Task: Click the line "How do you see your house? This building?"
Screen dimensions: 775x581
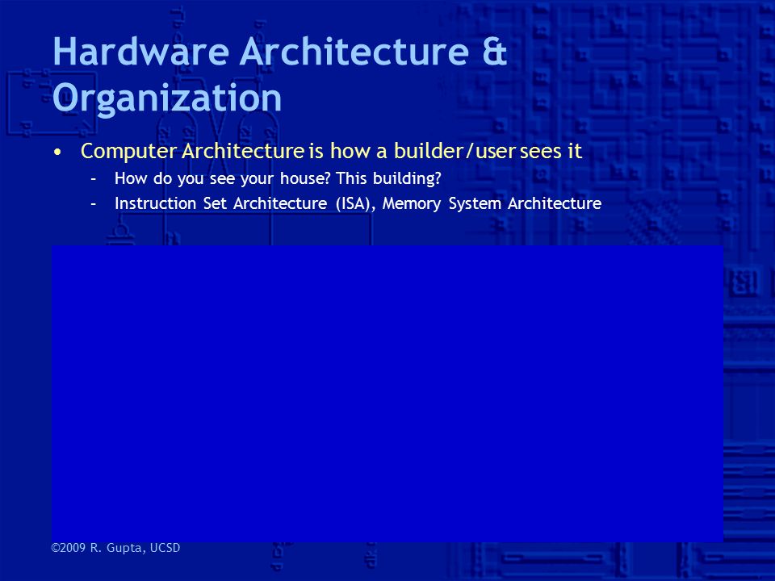Action: pyautogui.click(x=277, y=178)
